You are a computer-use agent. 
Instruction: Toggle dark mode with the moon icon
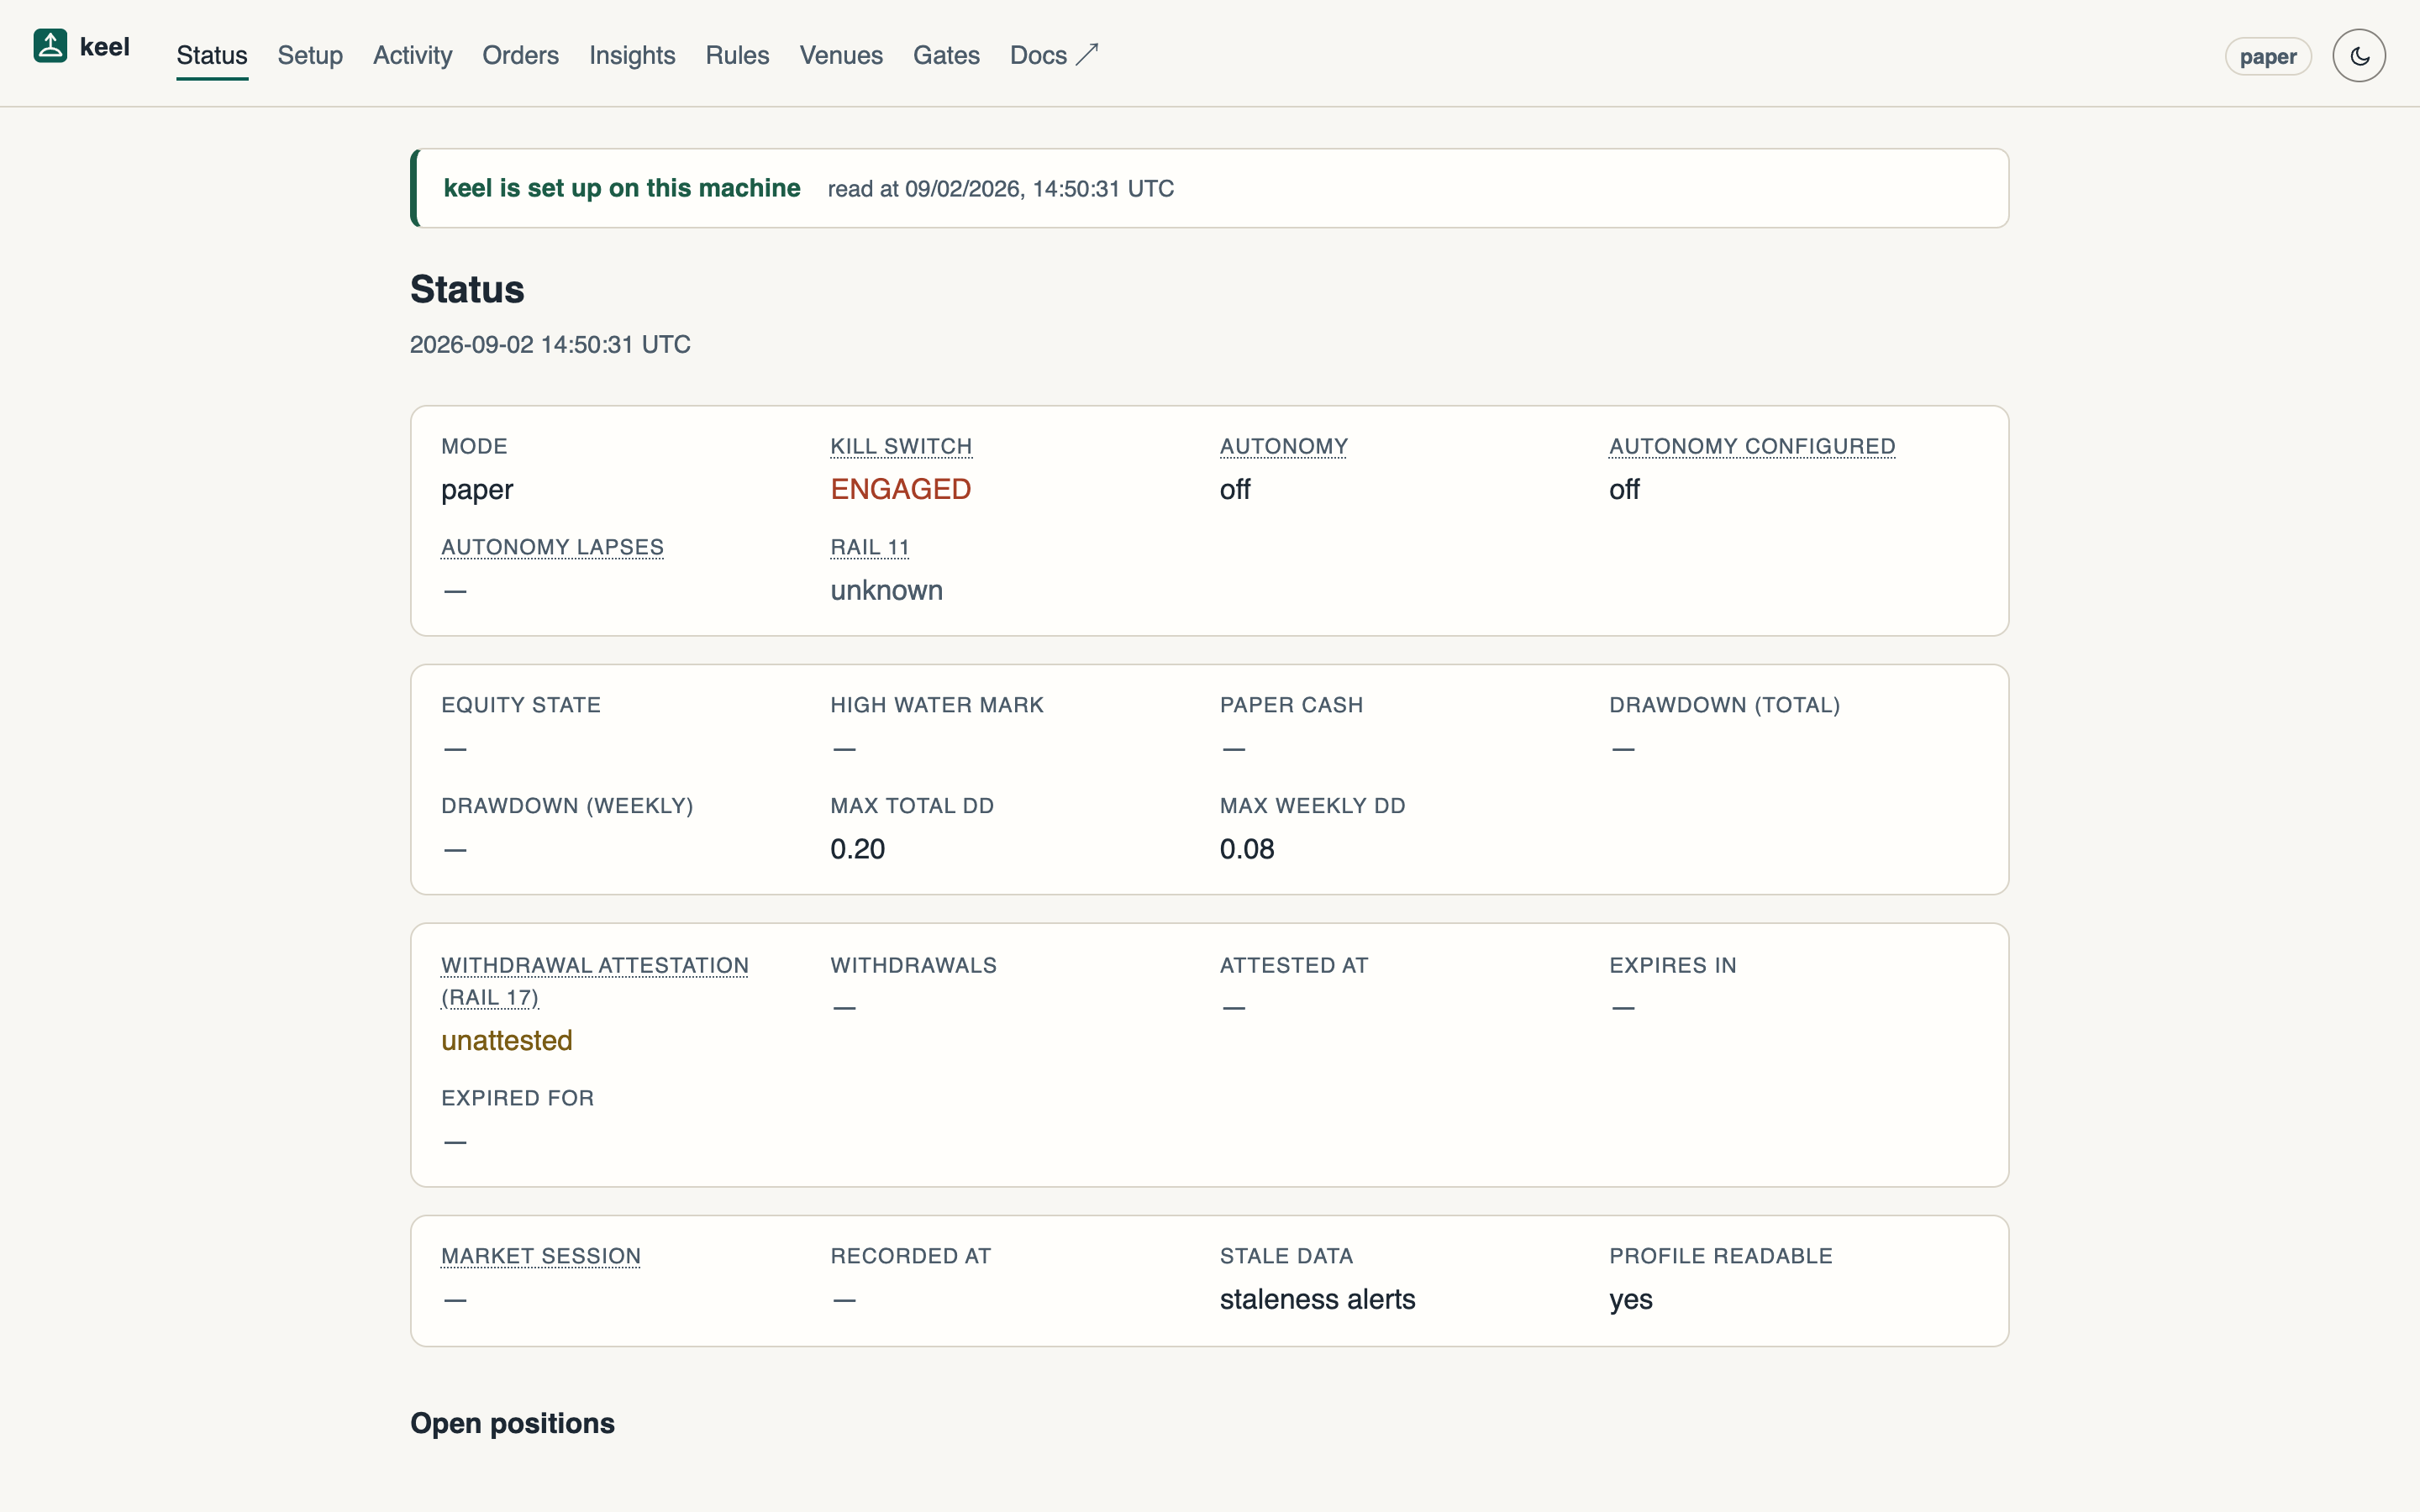(x=2359, y=56)
